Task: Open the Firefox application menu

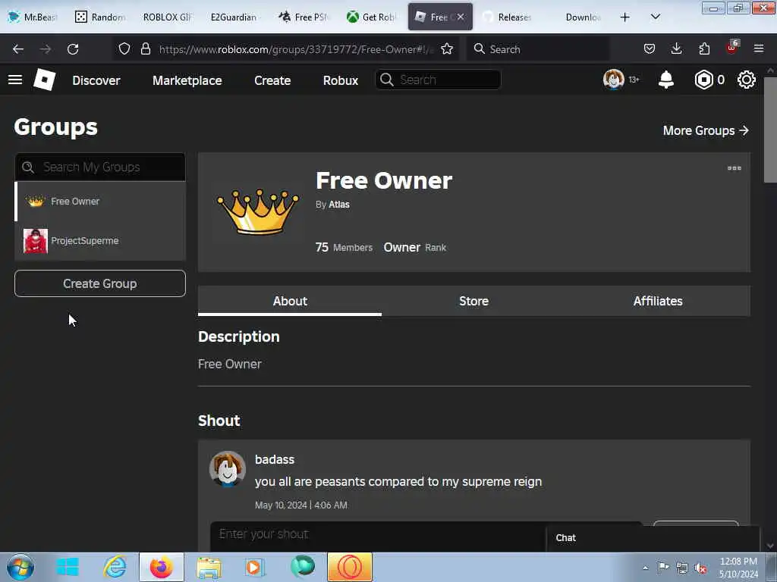Action: (759, 48)
